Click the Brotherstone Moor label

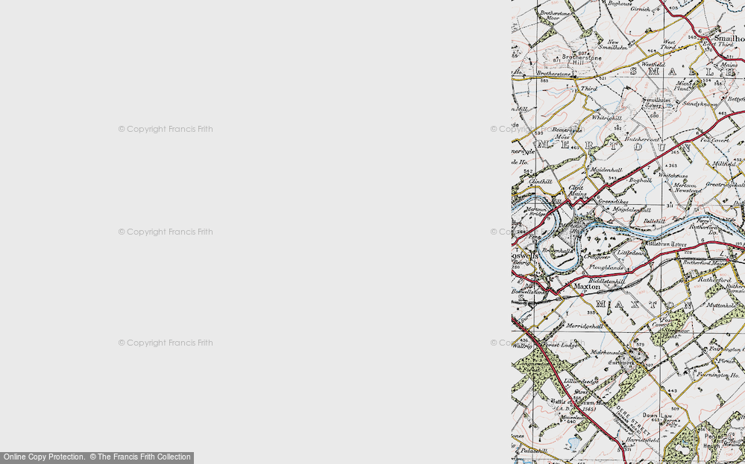555,16
